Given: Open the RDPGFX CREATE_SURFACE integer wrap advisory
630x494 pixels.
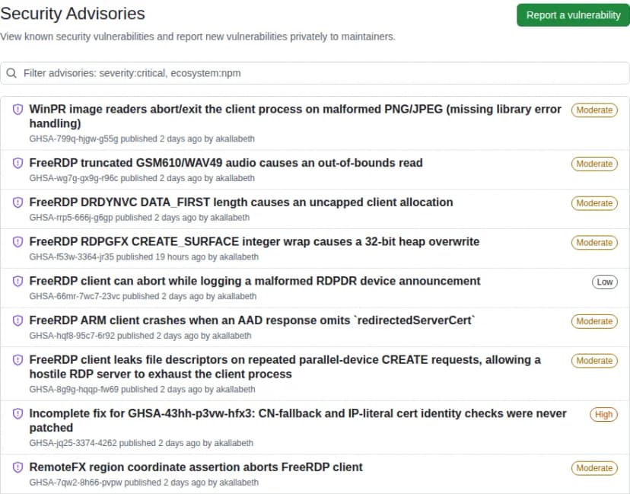Looking at the screenshot, I should click(254, 241).
